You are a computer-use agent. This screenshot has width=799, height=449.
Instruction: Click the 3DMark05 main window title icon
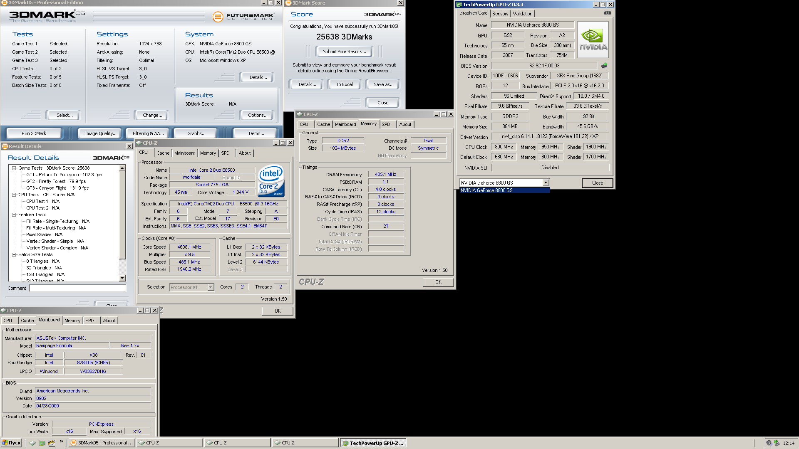pyautogui.click(x=4, y=2)
